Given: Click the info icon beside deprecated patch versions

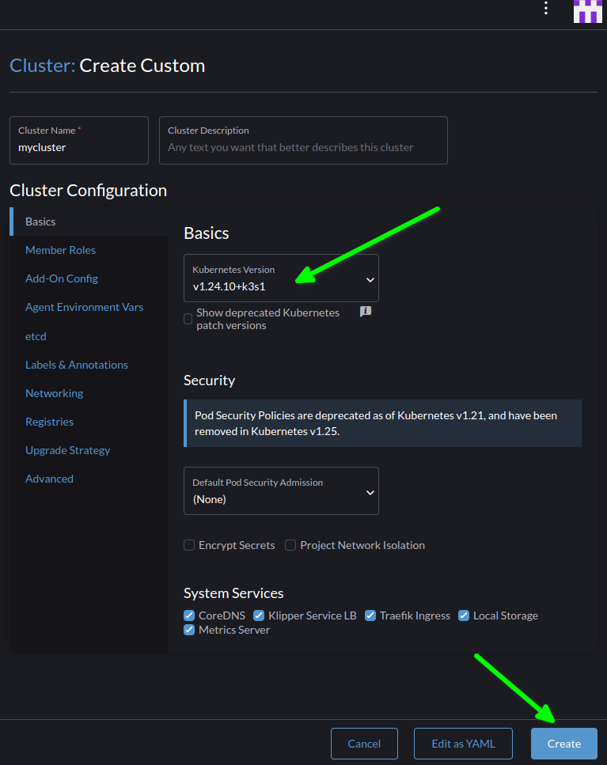Looking at the screenshot, I should 365,312.
